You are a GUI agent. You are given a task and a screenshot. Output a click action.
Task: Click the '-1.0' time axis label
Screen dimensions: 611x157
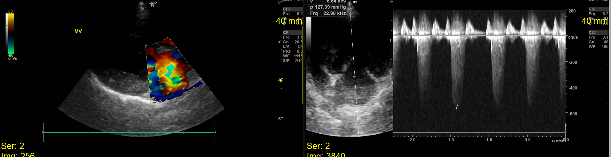[x=489, y=140]
